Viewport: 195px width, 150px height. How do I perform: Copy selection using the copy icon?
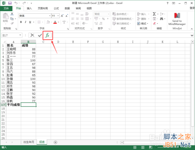(x=12, y=19)
